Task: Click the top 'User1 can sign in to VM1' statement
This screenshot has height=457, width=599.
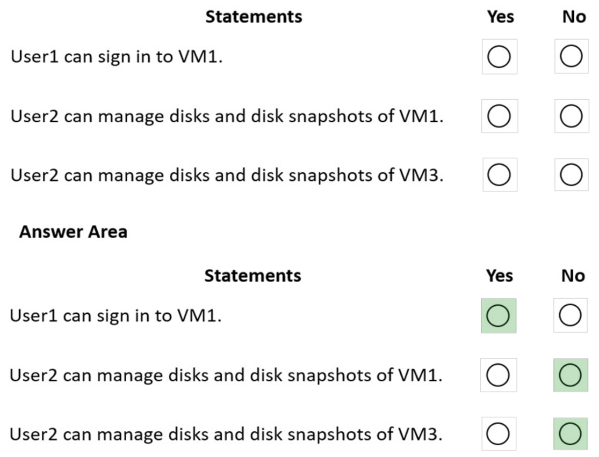Action: (117, 57)
